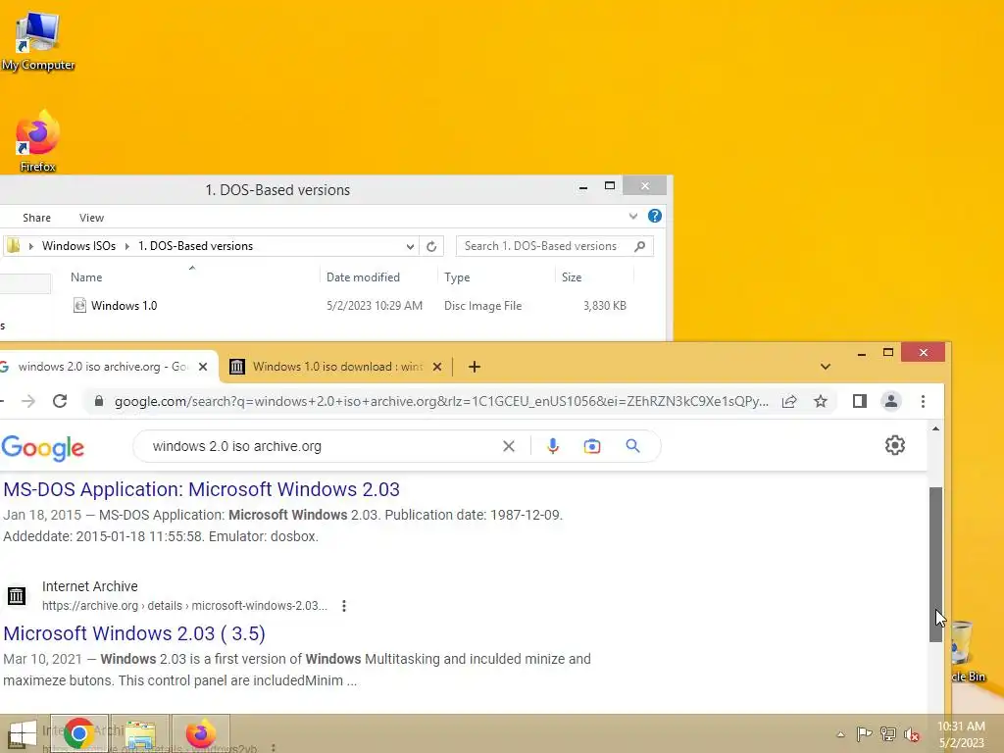Open Chrome profile avatar menu
The height and width of the screenshot is (753, 1004).
(x=890, y=401)
